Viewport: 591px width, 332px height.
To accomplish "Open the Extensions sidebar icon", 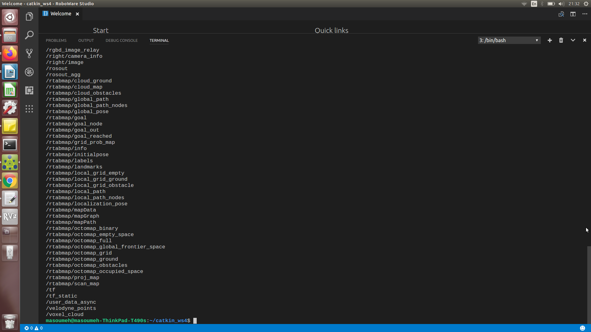I will [29, 90].
